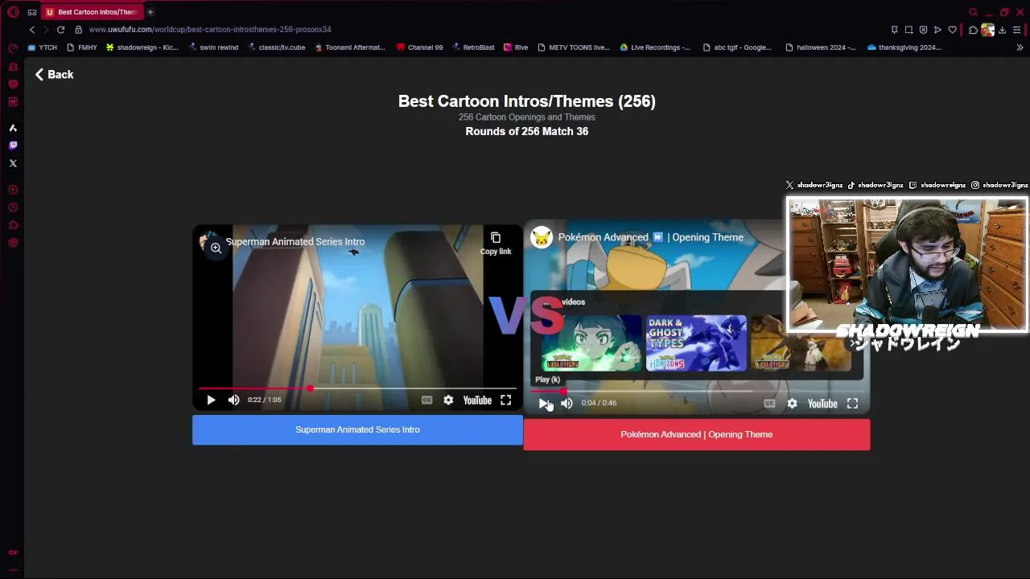Open the Opera menu logo

[13, 12]
